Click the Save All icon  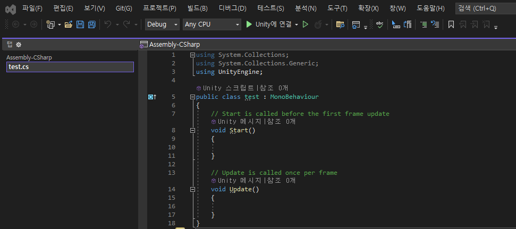91,24
